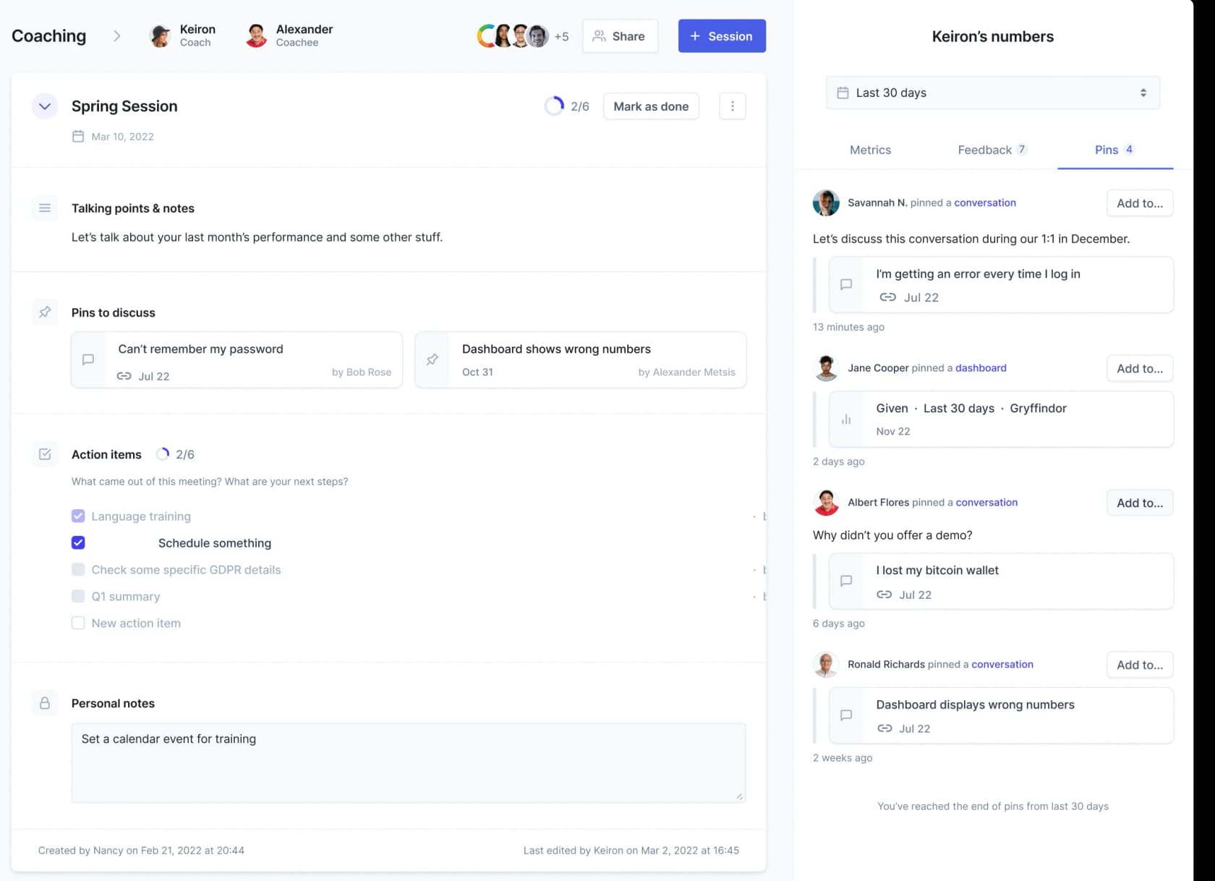Click Savannah N.'s avatar in pins list
The width and height of the screenshot is (1215, 881).
tap(826, 203)
